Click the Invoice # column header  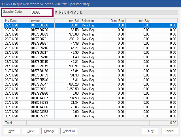pyautogui.click(x=42, y=21)
